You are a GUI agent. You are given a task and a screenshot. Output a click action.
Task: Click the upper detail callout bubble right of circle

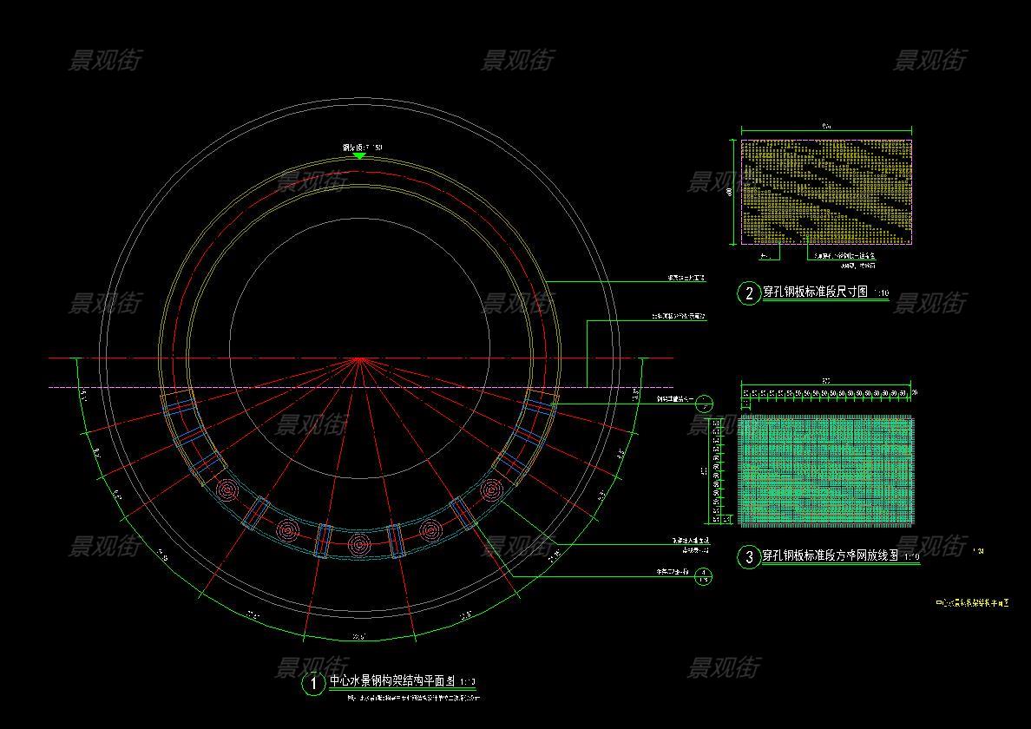pyautogui.click(x=705, y=404)
